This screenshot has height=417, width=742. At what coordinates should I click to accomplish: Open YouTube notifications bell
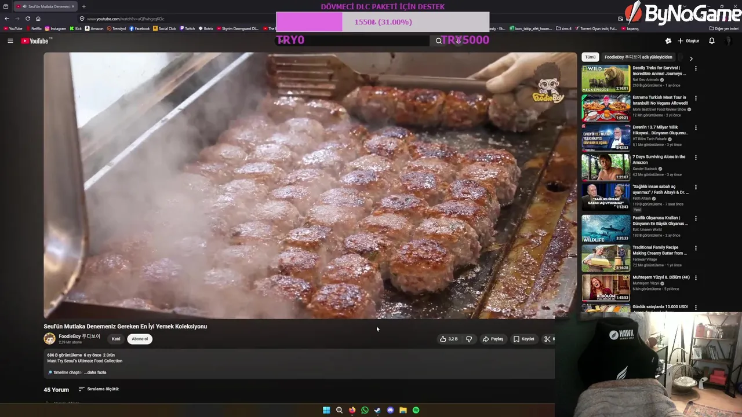(712, 41)
